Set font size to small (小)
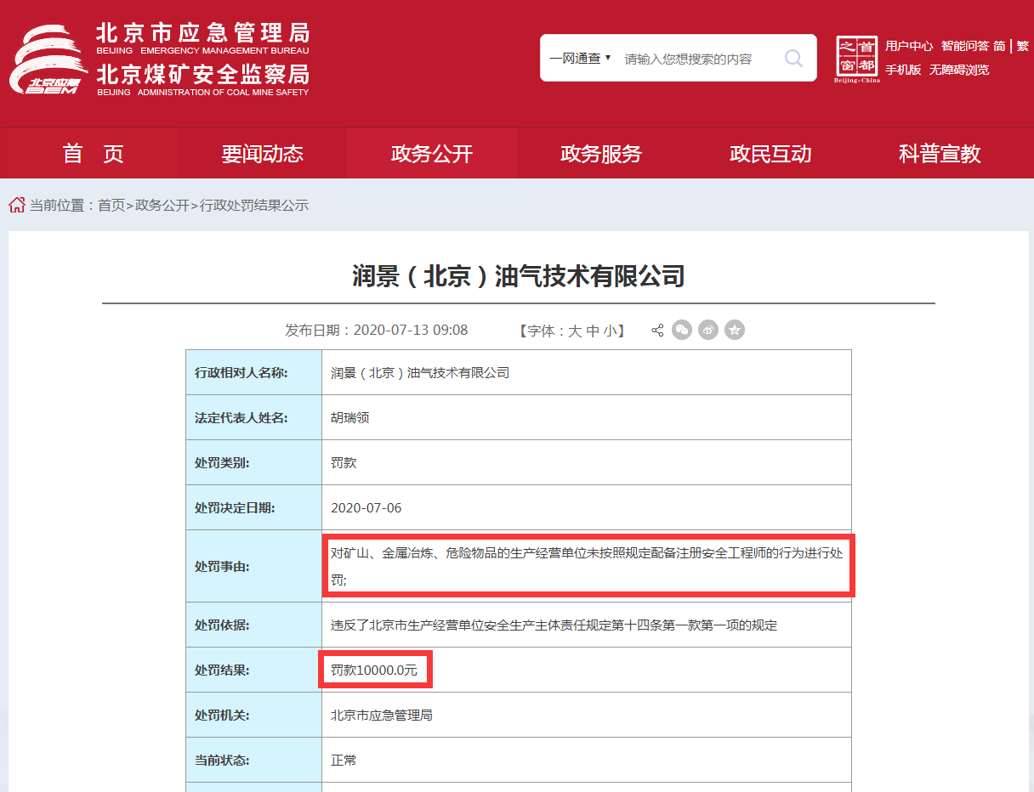Screen dimensions: 1034x792 pyautogui.click(x=611, y=331)
